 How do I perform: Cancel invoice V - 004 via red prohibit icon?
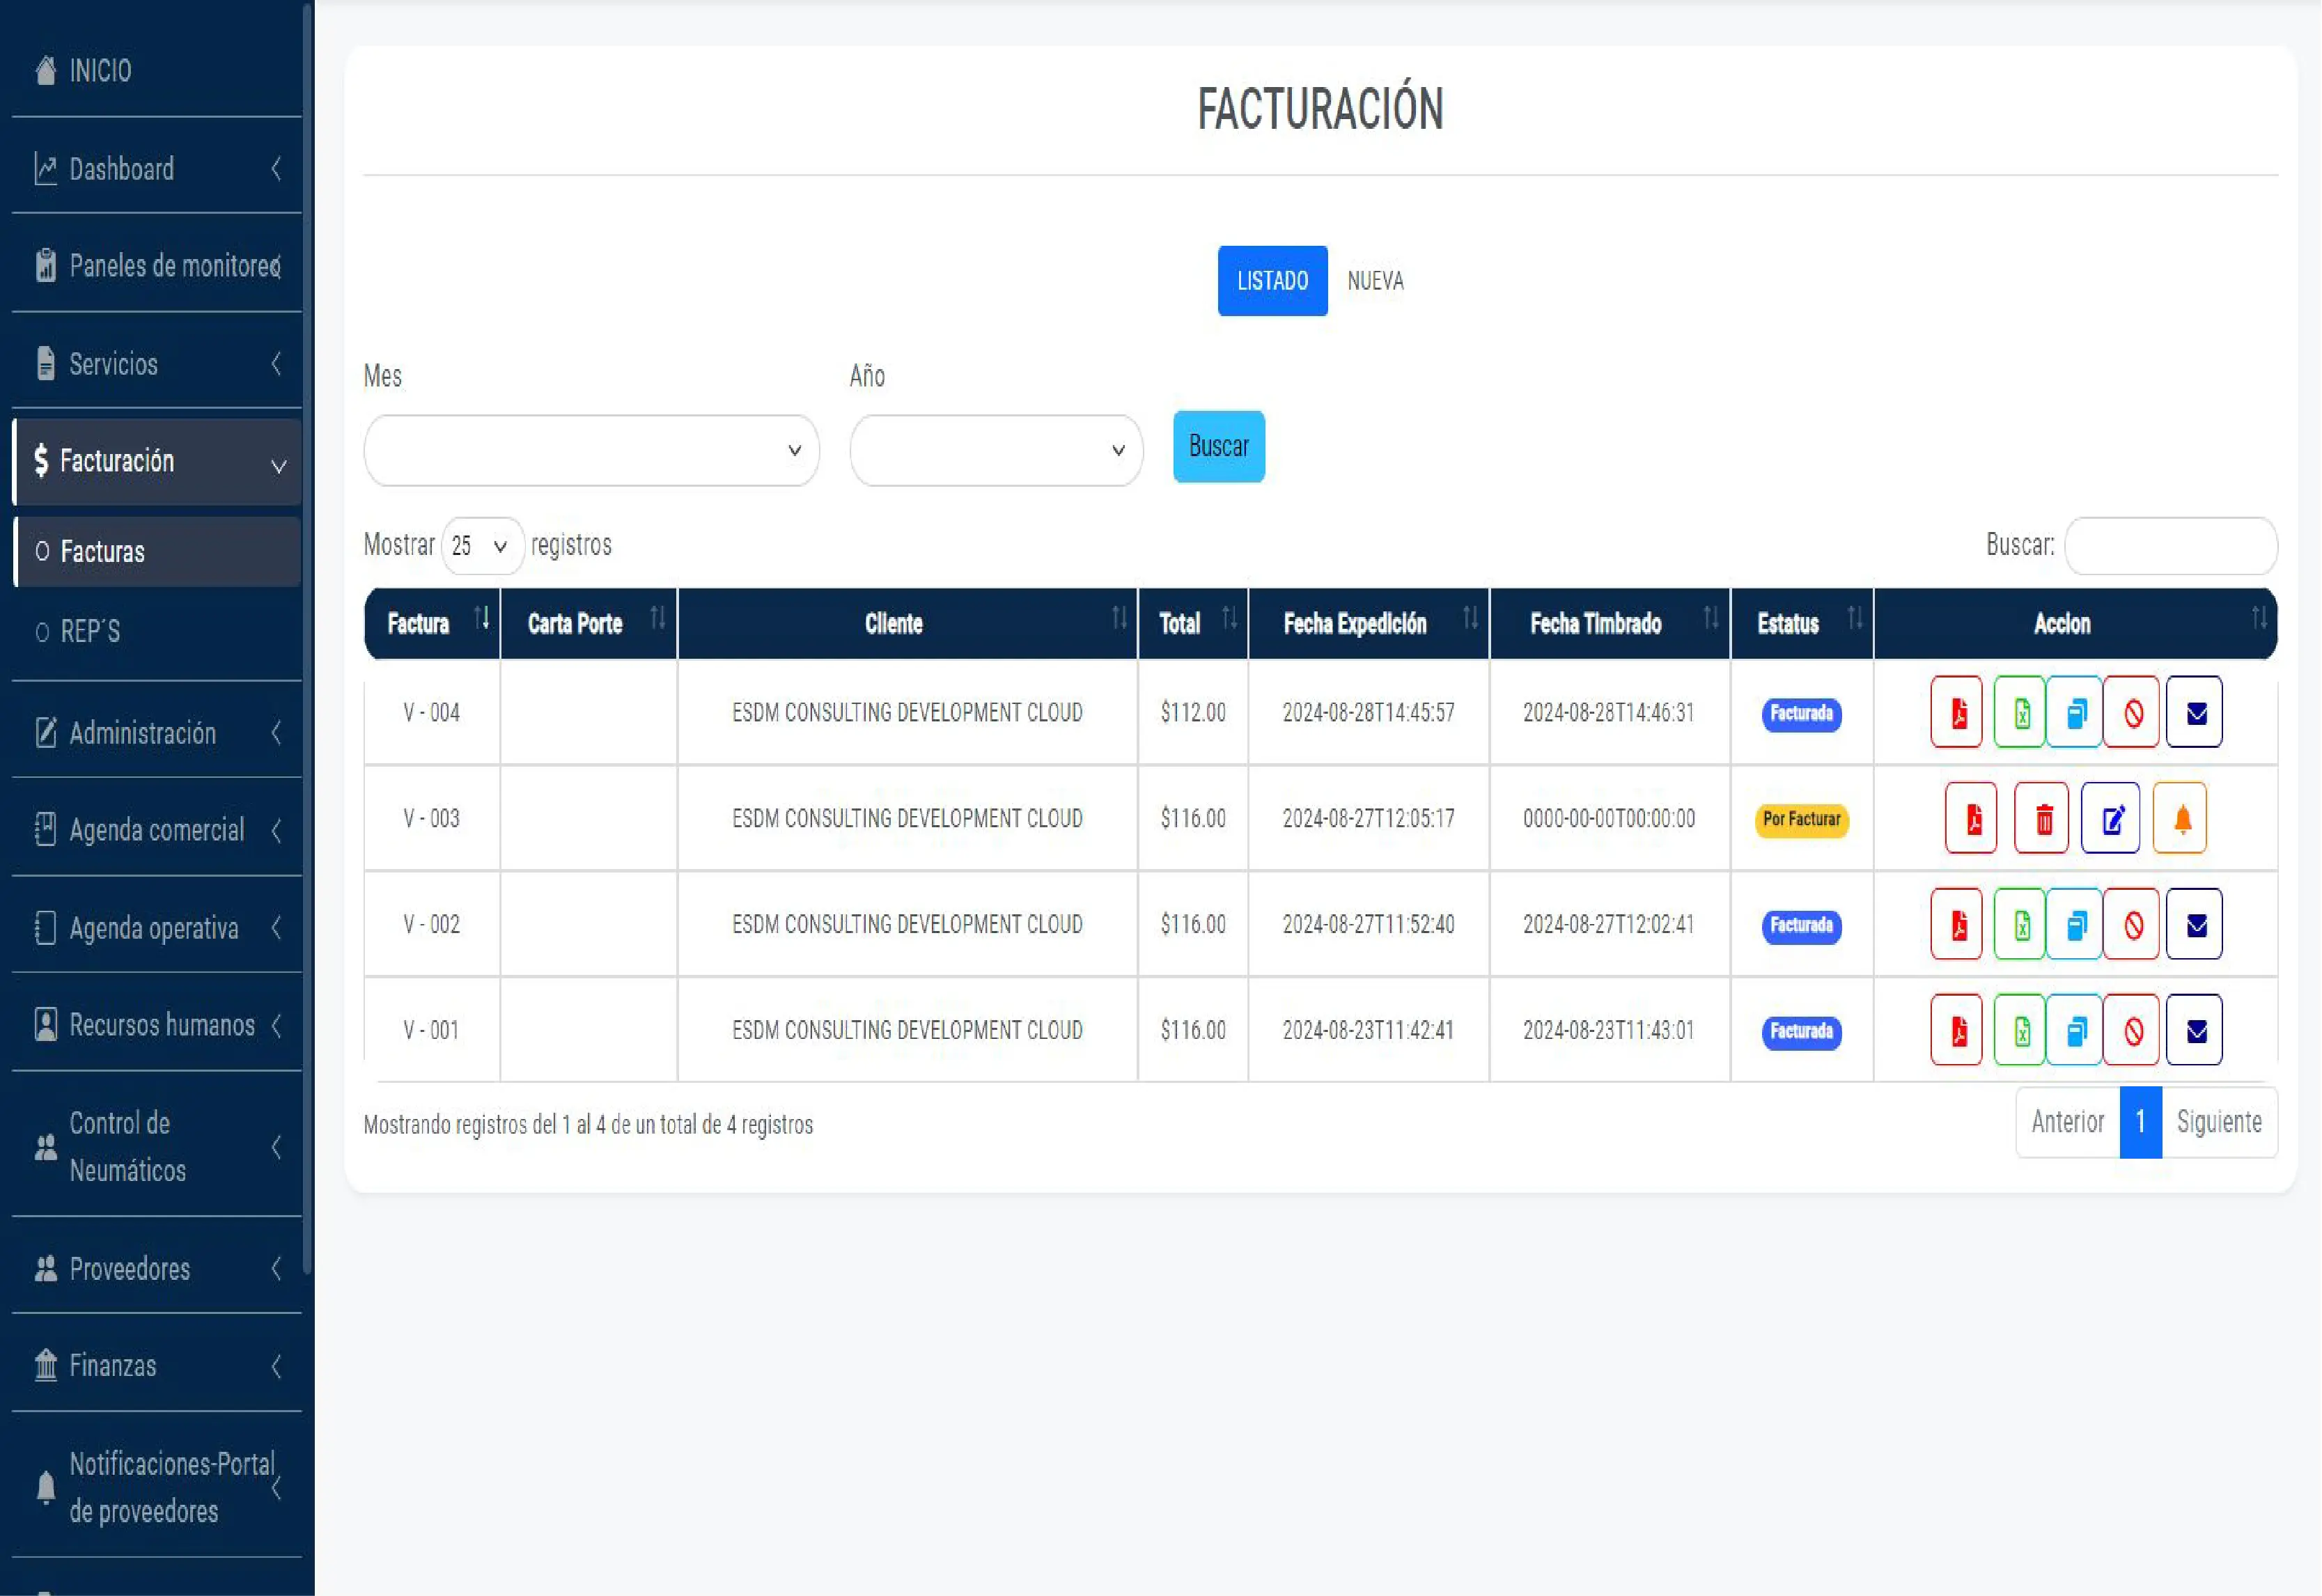(x=2131, y=712)
